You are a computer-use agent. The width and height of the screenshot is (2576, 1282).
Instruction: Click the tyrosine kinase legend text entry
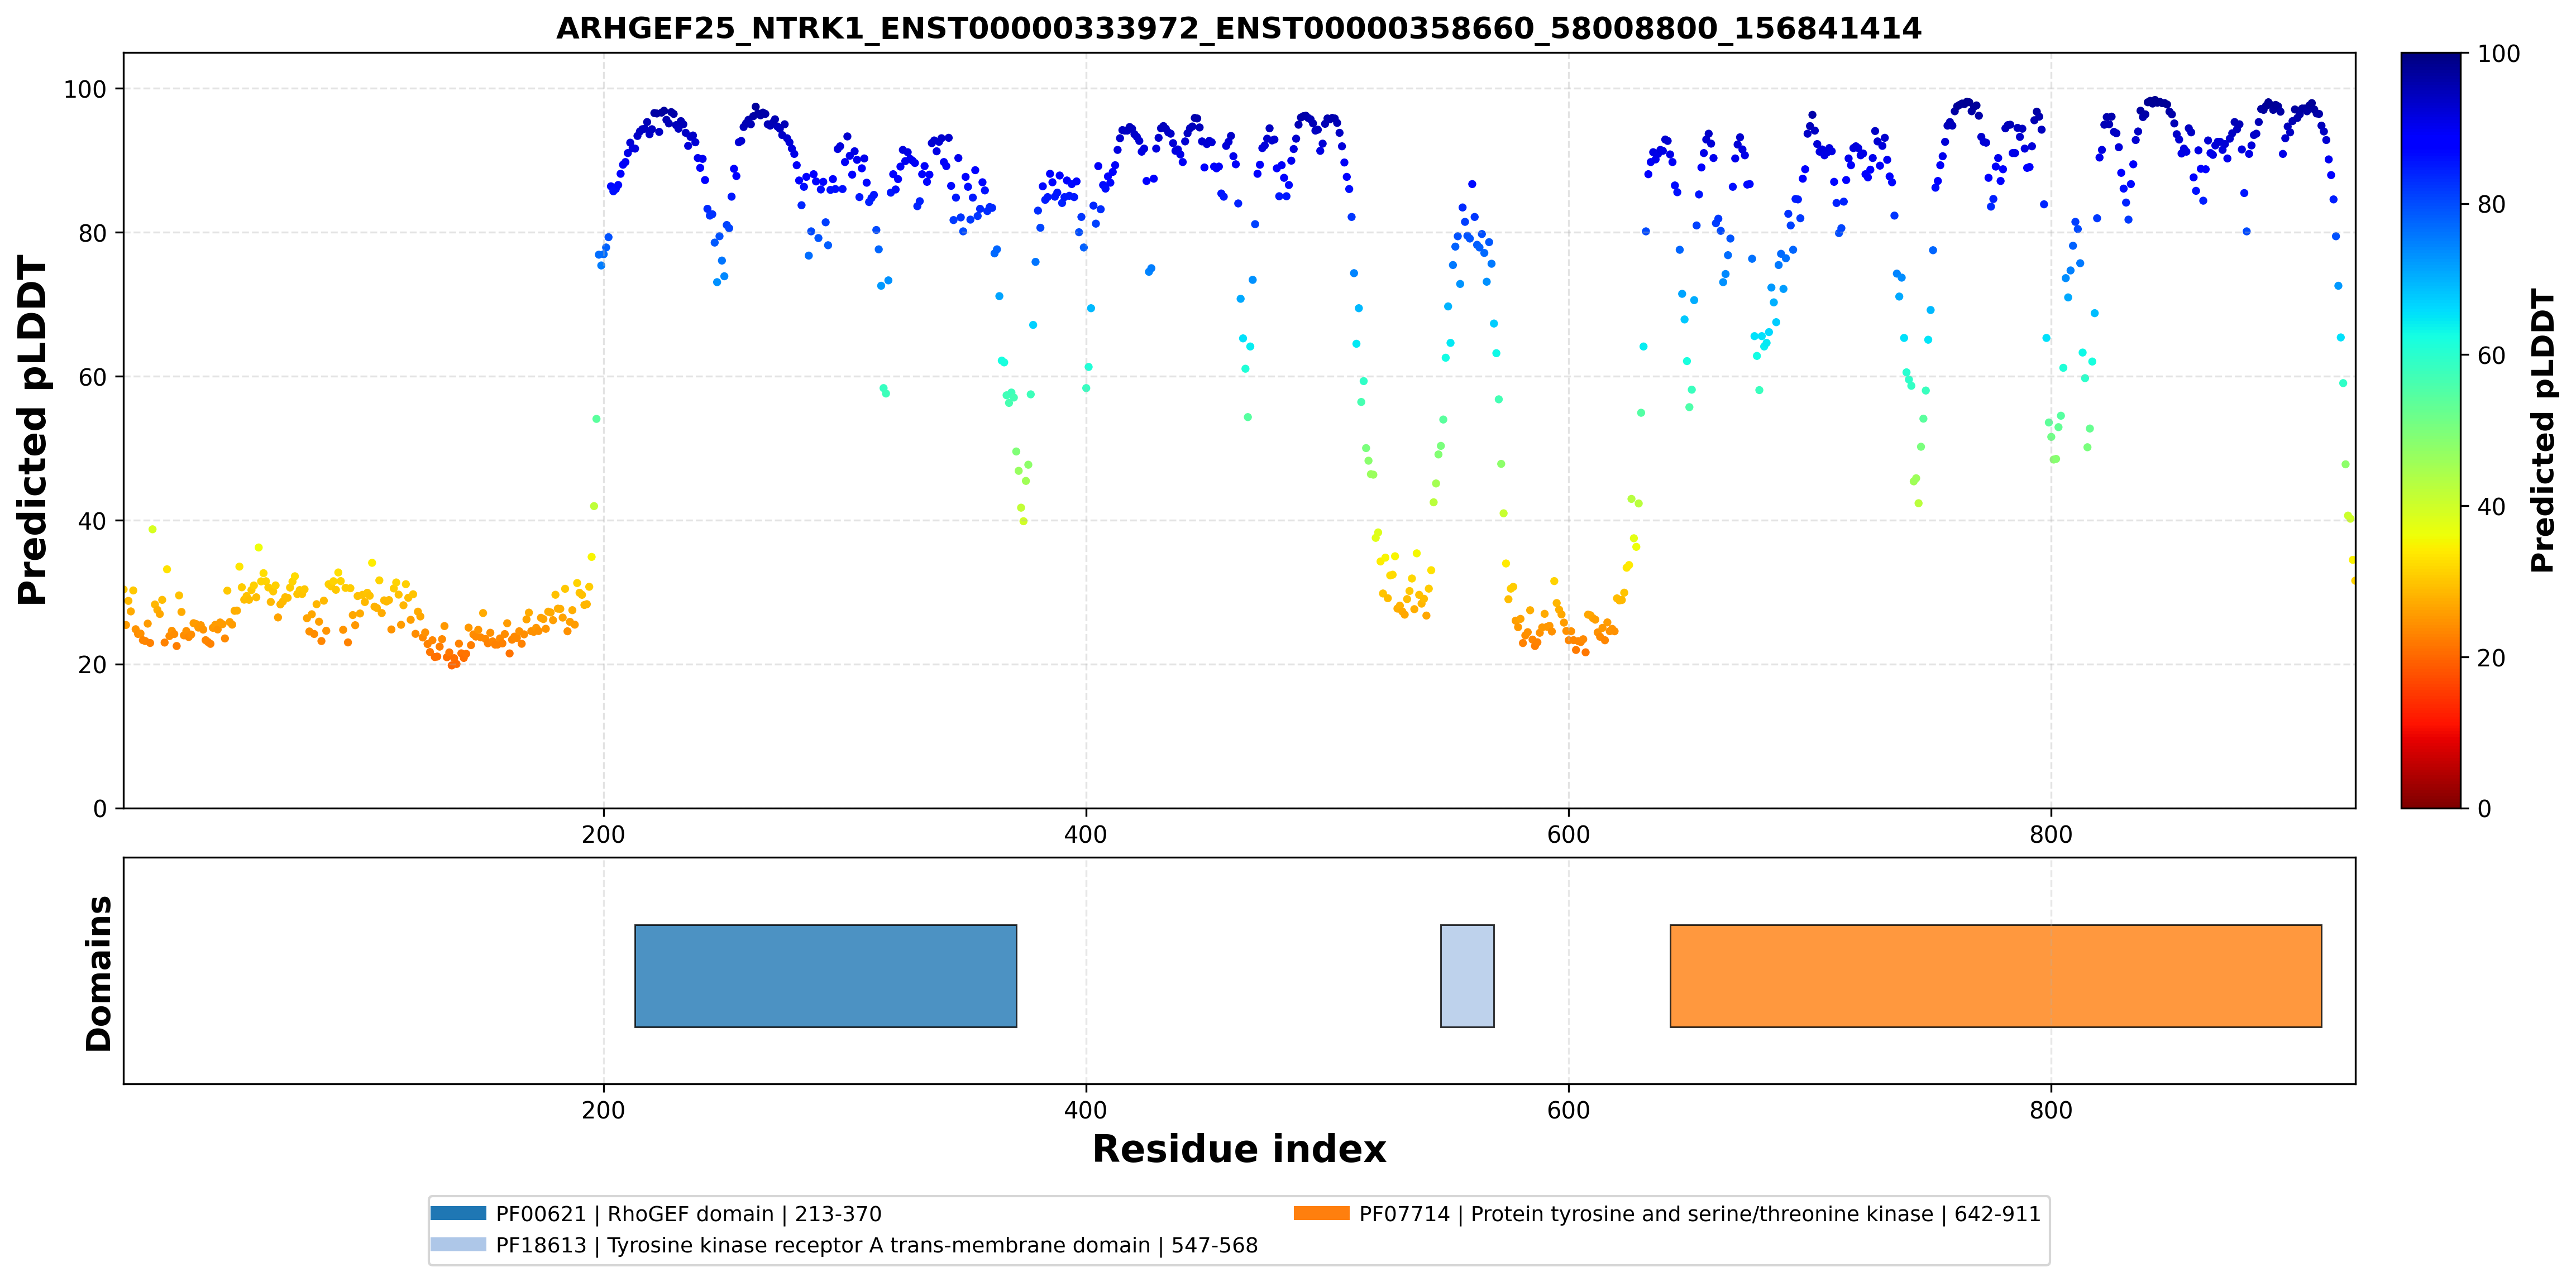pos(1699,1214)
